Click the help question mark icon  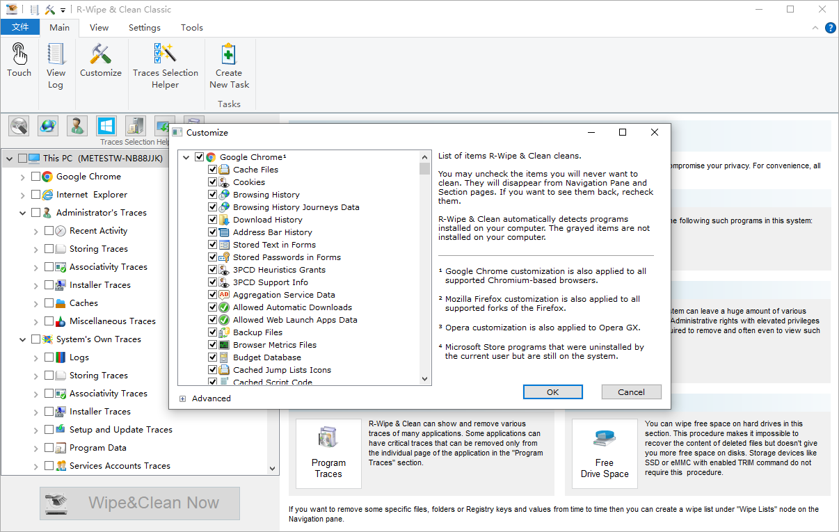(830, 28)
